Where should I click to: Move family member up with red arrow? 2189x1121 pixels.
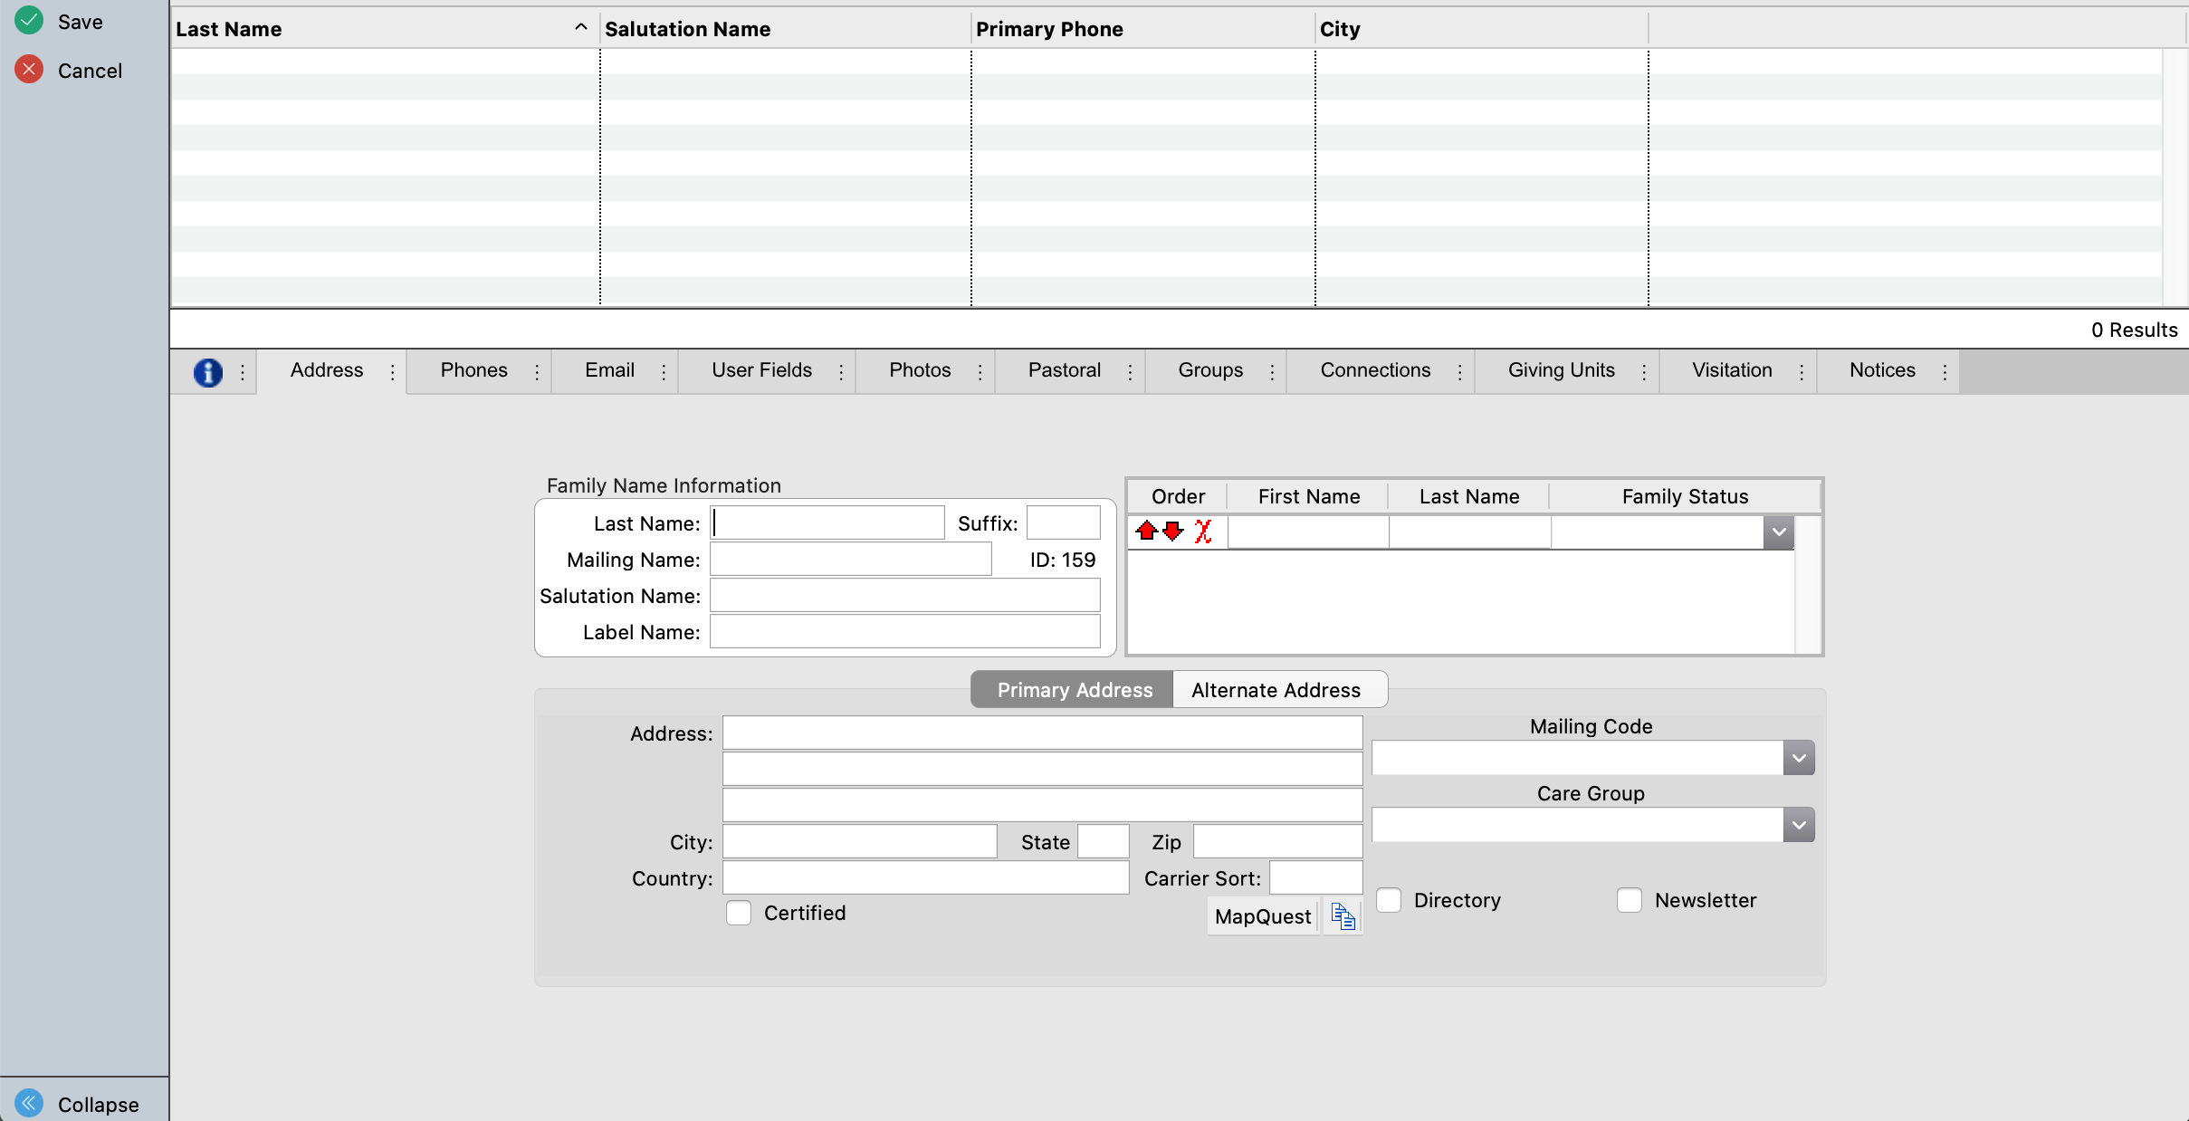[x=1146, y=531]
